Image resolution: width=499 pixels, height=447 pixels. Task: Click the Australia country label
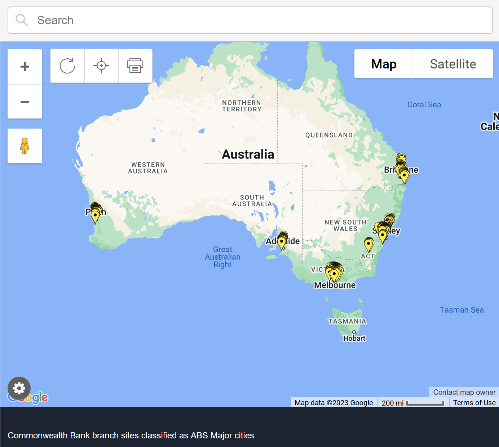click(248, 154)
